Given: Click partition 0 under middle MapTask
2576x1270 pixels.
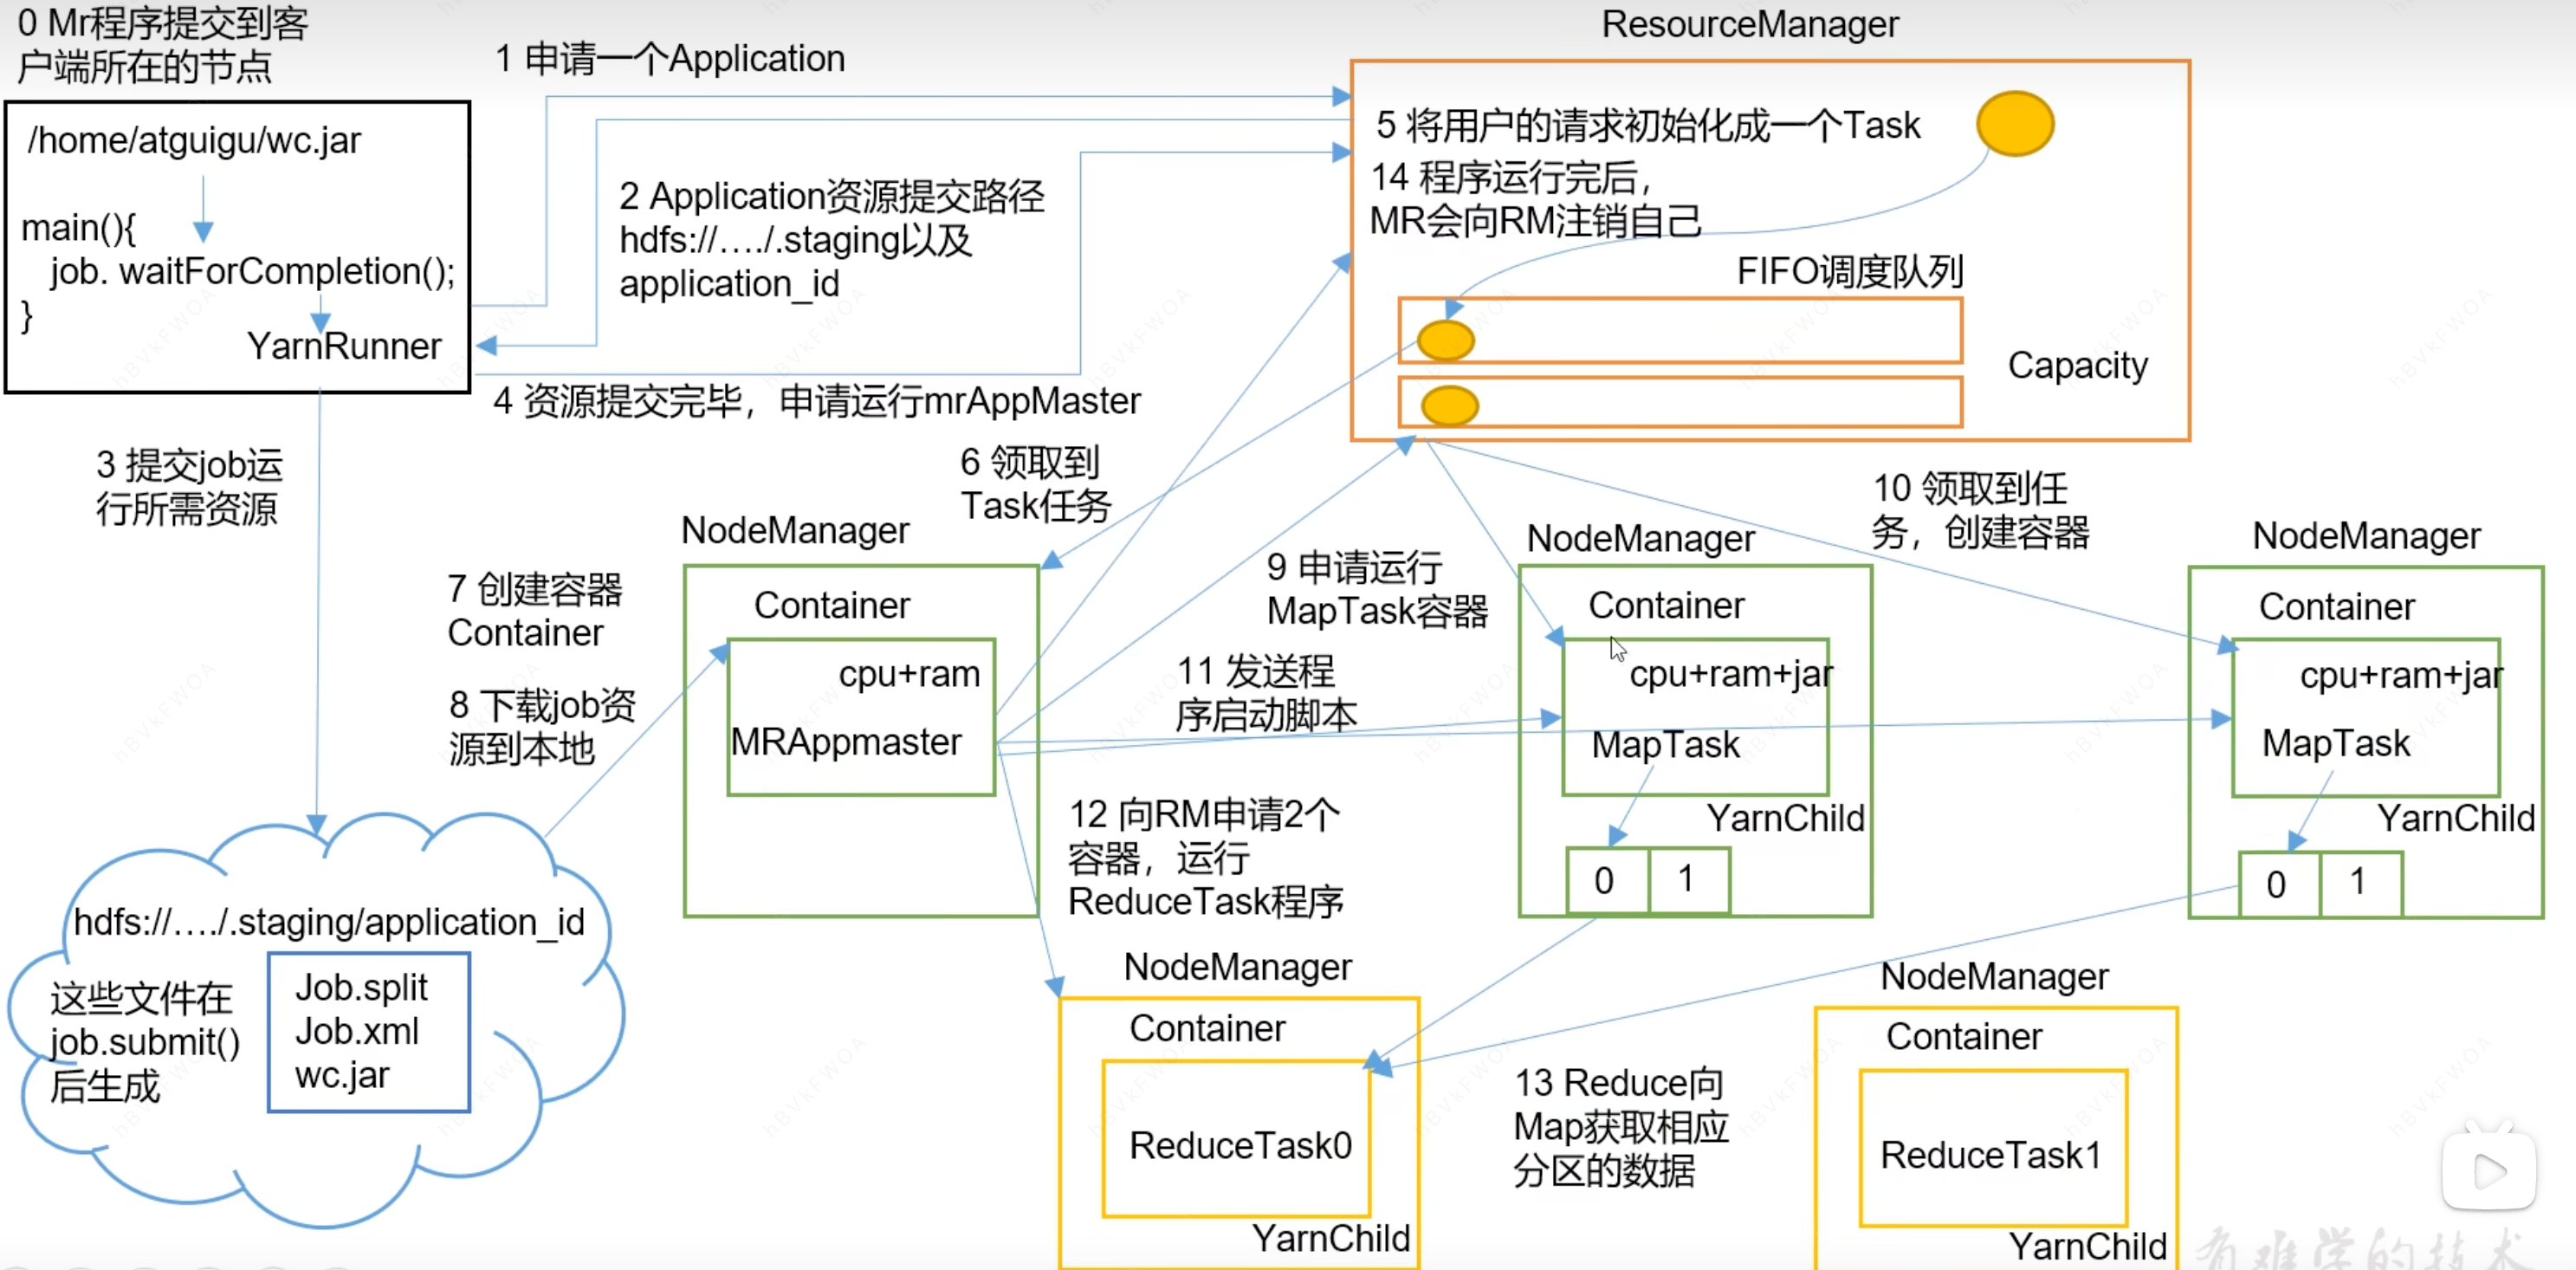Looking at the screenshot, I should click(x=1605, y=880).
